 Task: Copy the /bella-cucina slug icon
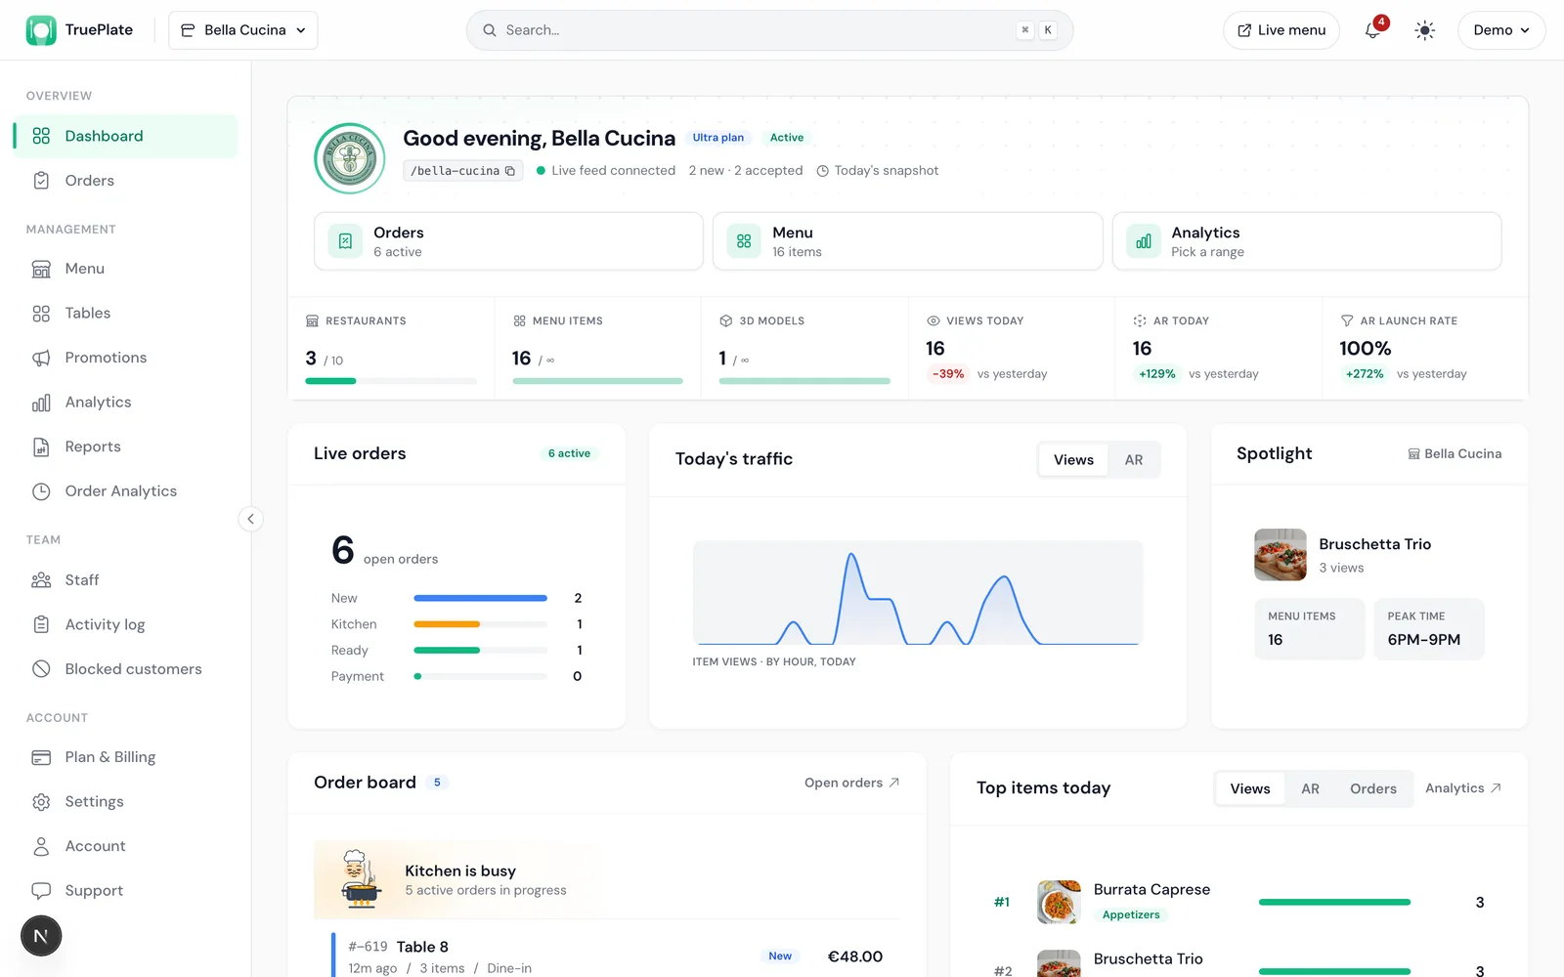[x=510, y=171]
